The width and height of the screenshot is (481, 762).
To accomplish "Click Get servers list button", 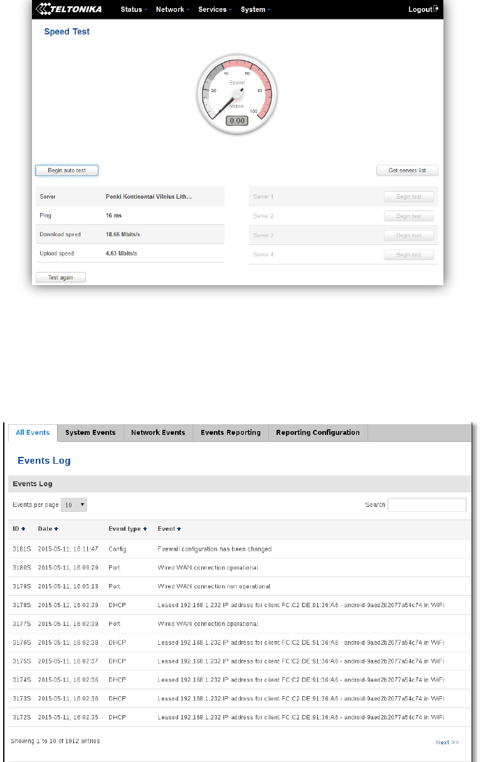I will [407, 170].
